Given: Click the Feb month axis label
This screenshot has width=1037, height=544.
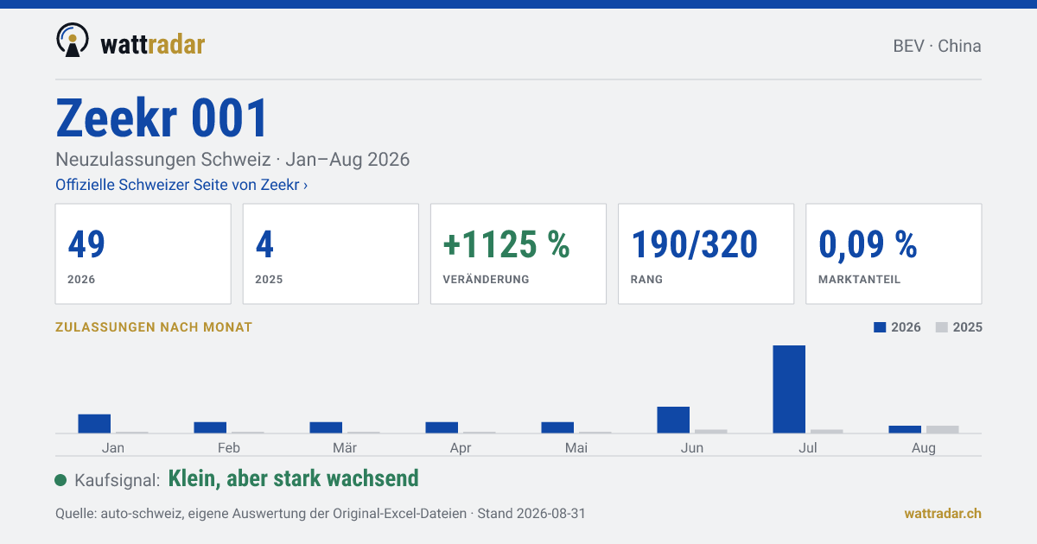Looking at the screenshot, I should pos(229,447).
